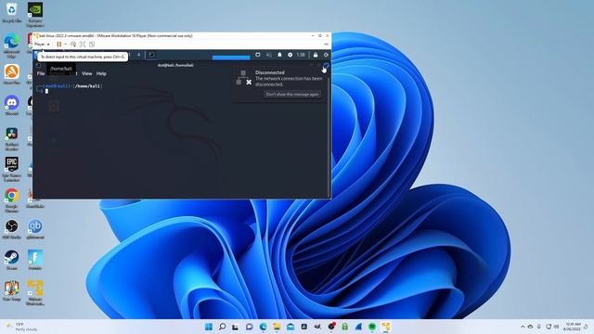Open Chat icon on taskbar

click(x=250, y=327)
